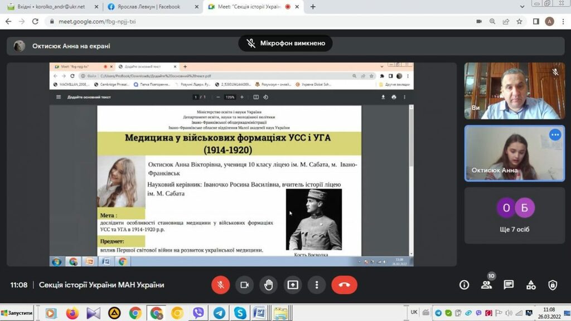Click the Present screen icon

coord(293,285)
